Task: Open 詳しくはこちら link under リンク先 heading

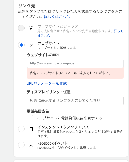Action: (x=57, y=17)
